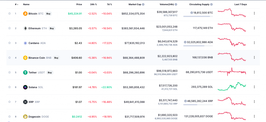Click the Binance Coin logo icon
Viewport: 266px width, 122px height.
(25, 58)
